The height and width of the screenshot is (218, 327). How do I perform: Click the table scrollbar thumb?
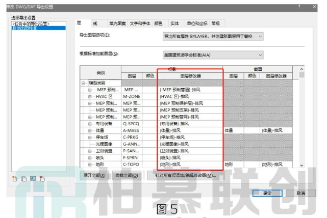coord(301,74)
